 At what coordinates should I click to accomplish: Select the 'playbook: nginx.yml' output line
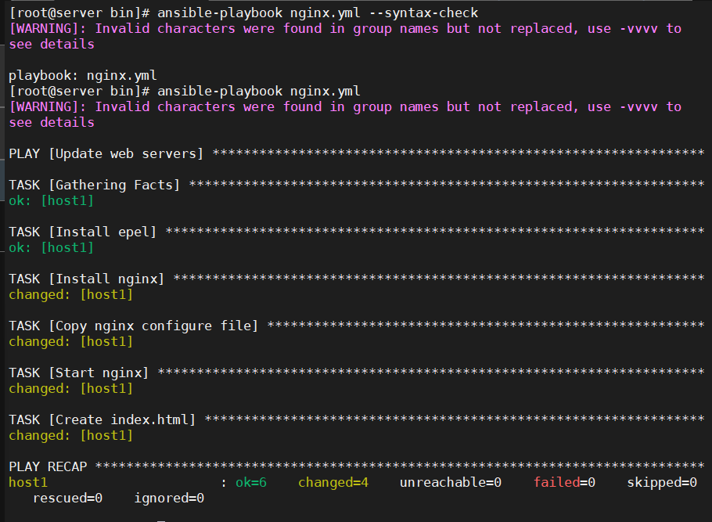[83, 75]
